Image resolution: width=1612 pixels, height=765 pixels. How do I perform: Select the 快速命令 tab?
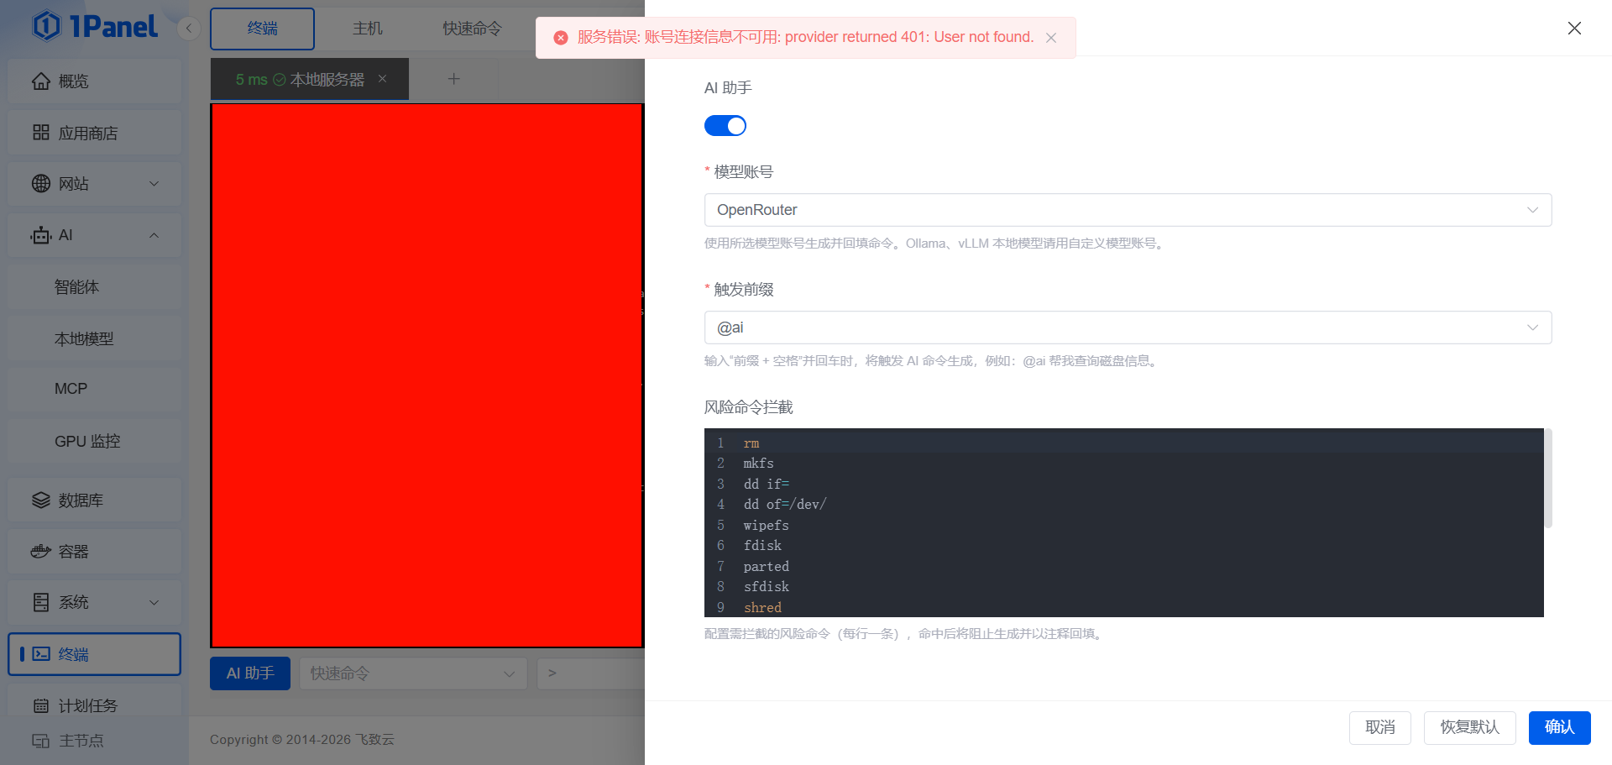(472, 29)
